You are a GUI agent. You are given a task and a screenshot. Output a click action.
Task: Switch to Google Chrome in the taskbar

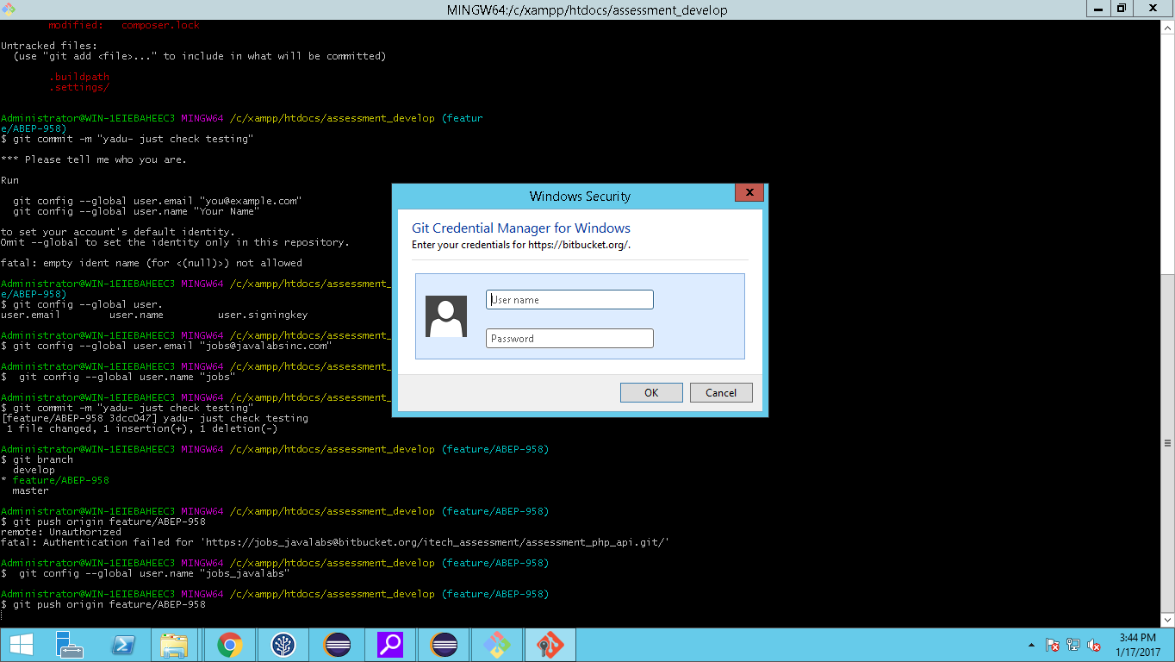pos(229,645)
